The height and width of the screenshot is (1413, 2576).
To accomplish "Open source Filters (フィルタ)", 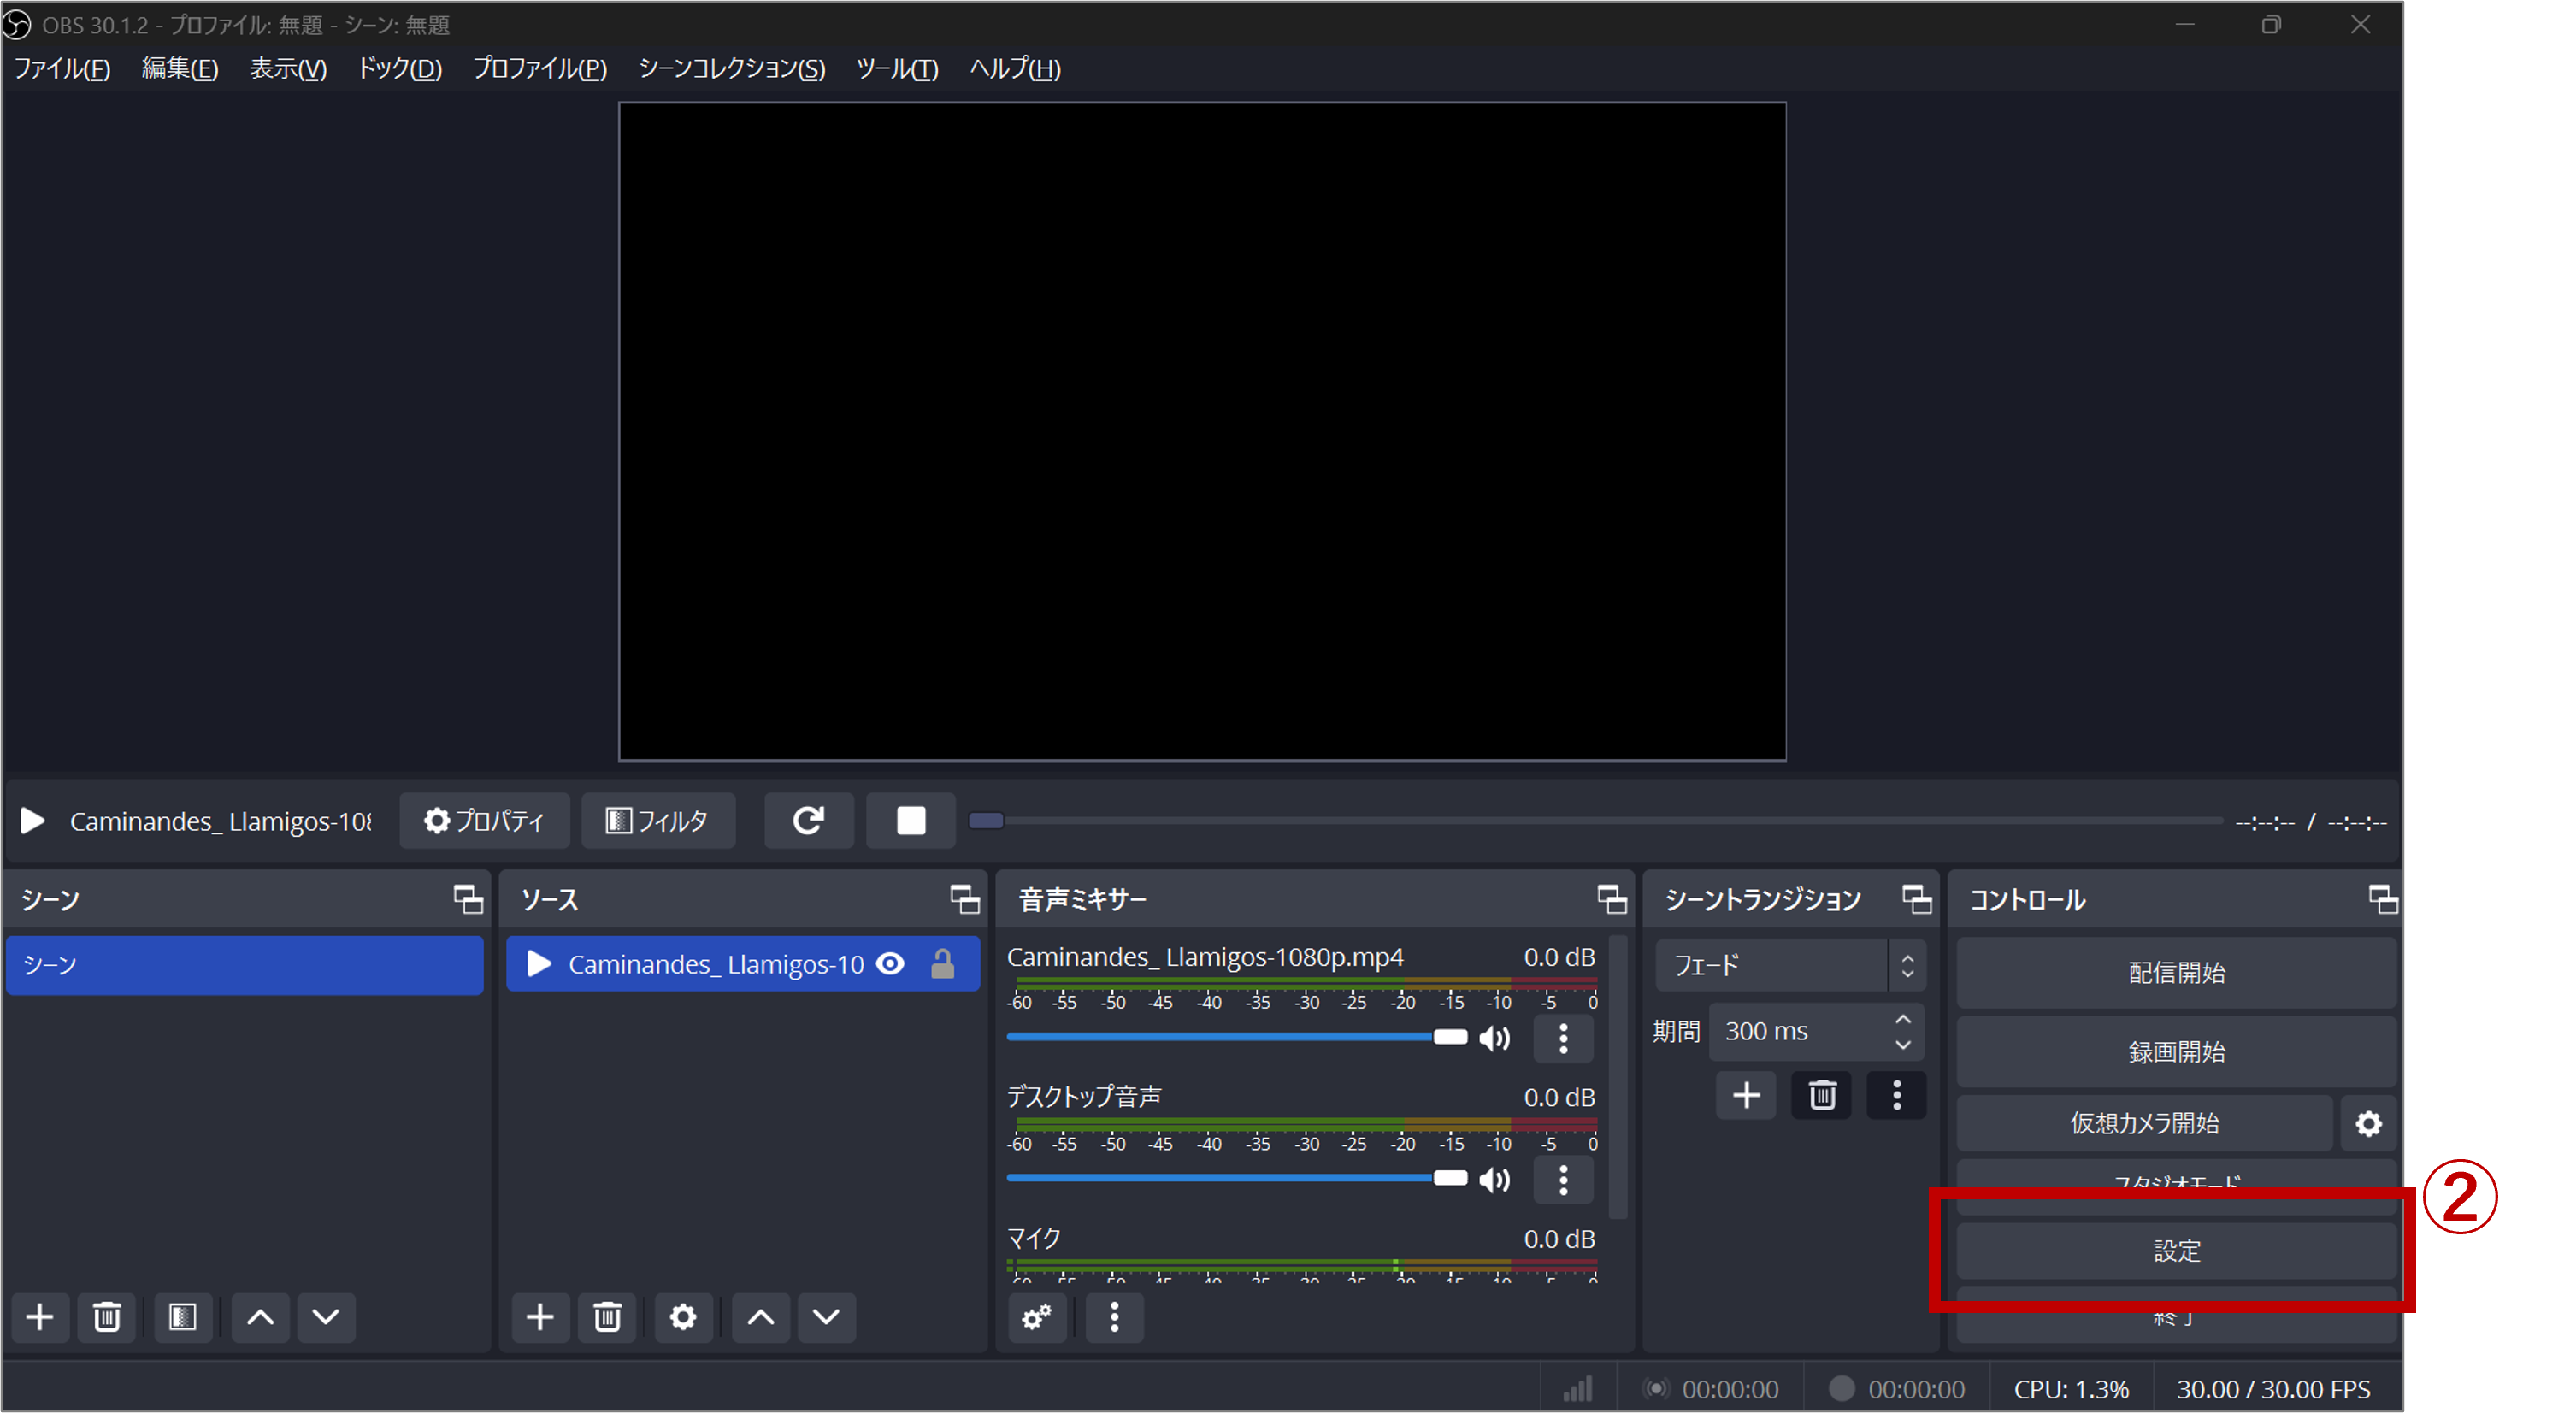I will (658, 821).
